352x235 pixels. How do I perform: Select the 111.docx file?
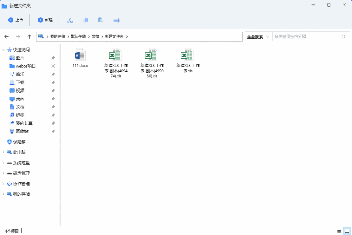(x=80, y=58)
